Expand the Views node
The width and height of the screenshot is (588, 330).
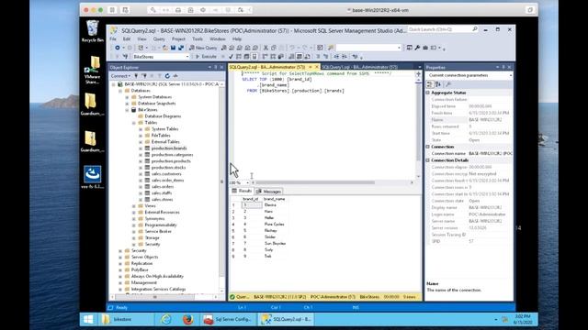click(134, 205)
